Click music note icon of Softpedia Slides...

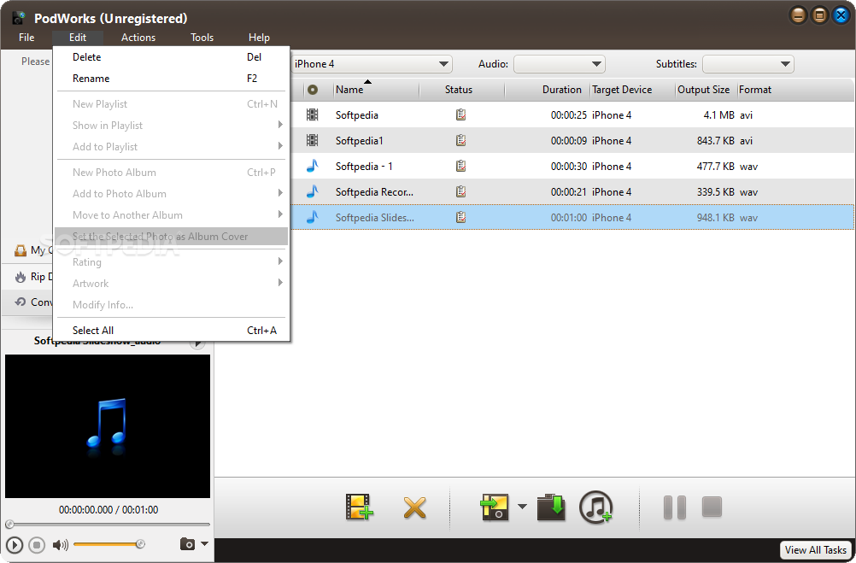click(x=313, y=217)
